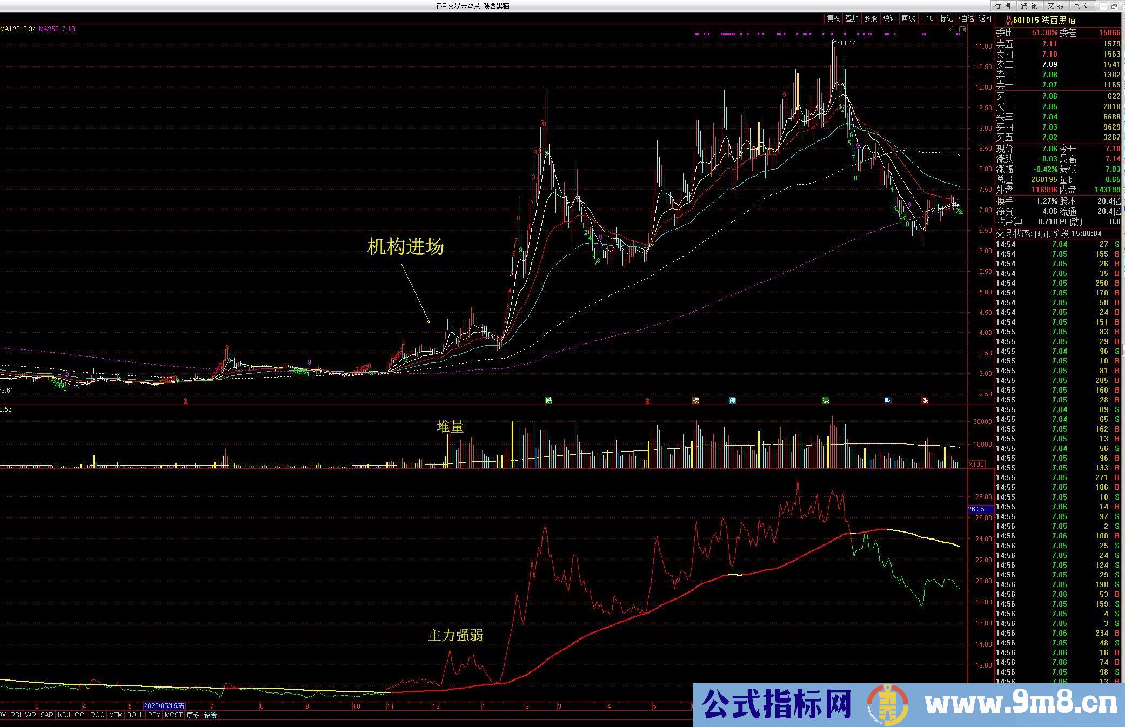Click the R 1000 stock tag icon
1125x727 pixels.
pos(1008,21)
